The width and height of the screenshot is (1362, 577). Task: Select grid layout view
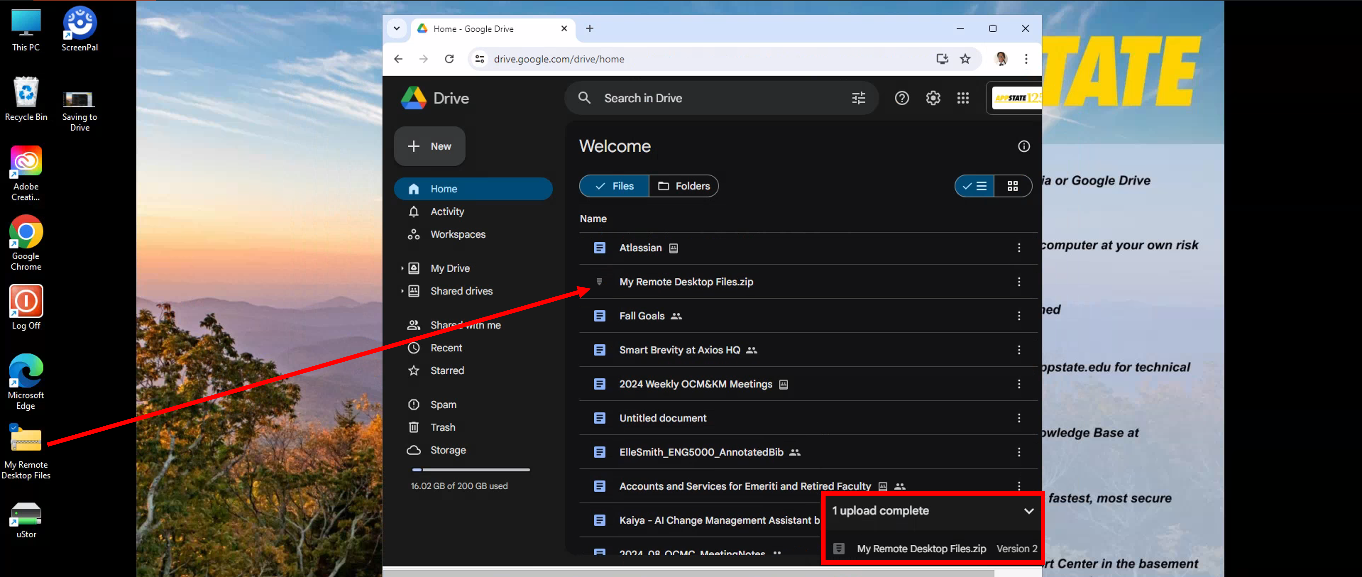1013,186
